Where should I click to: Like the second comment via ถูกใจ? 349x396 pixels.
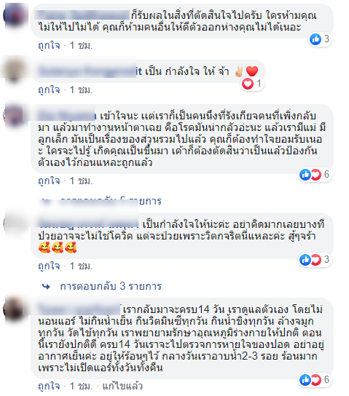point(49,90)
